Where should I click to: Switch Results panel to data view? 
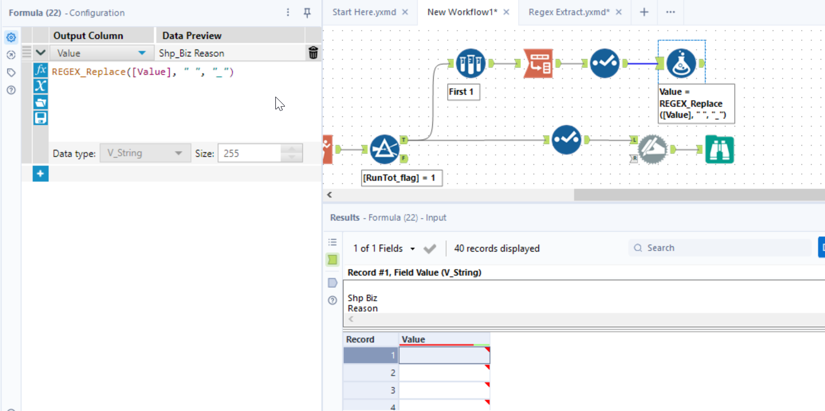332,260
